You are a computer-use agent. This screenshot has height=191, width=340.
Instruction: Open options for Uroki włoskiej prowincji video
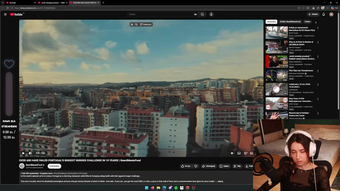coord(318,57)
